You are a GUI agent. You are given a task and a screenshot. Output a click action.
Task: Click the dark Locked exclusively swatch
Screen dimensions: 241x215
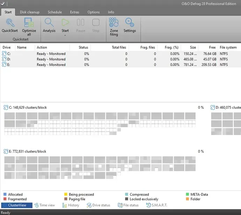pos(127,199)
